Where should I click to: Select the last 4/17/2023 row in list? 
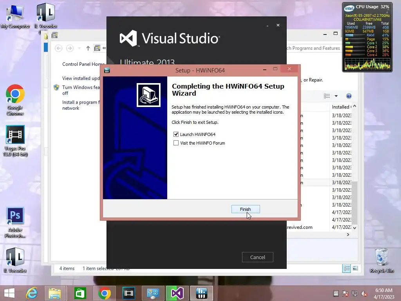point(320,227)
